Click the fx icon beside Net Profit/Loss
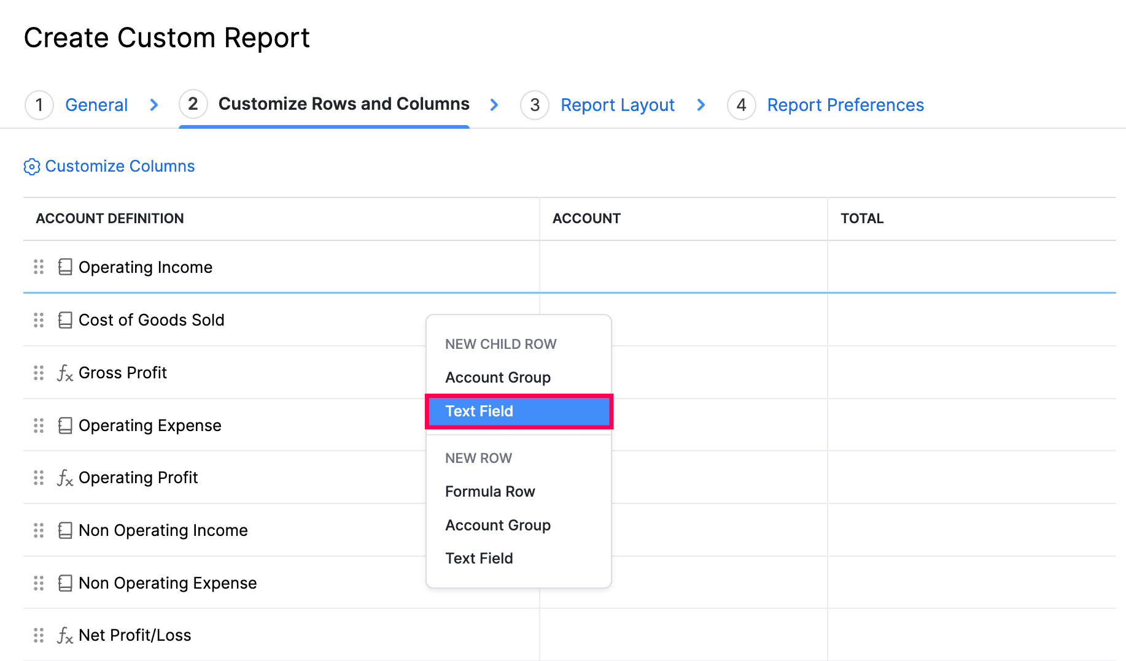The height and width of the screenshot is (661, 1126). click(x=65, y=635)
